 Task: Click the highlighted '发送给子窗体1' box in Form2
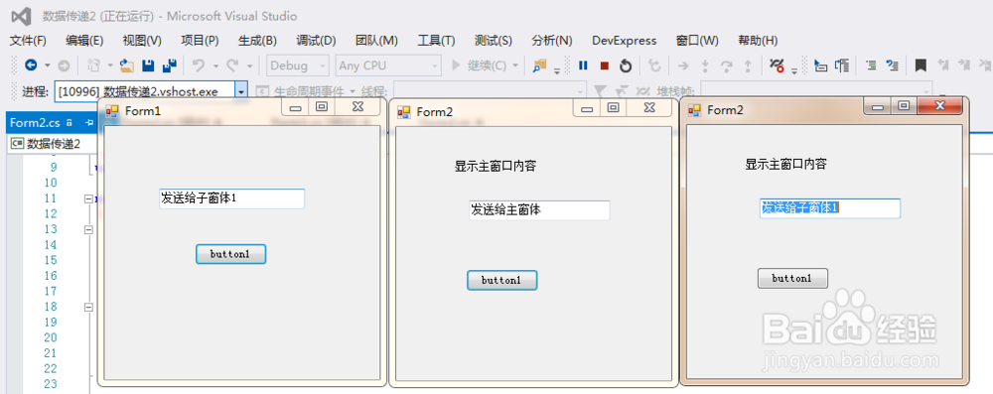pyautogui.click(x=830, y=208)
